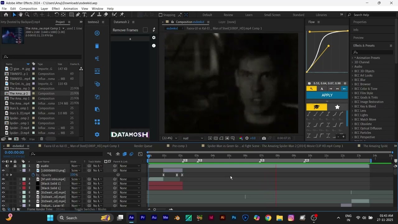Select the Hand tool
This screenshot has height=224, width=398.
click(x=21, y=15)
